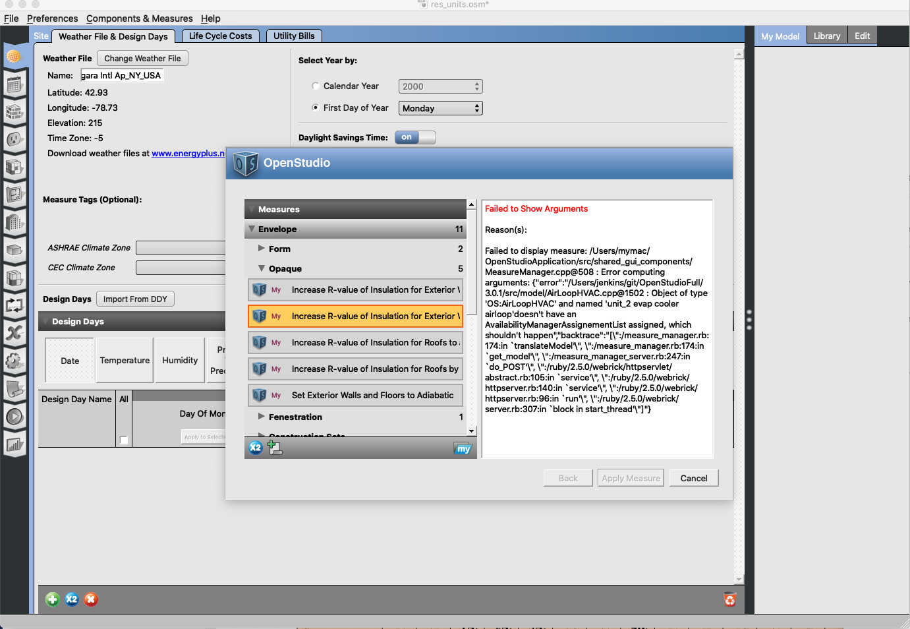
Task: Switch to the Life Cycle Costs tab
Action: pyautogui.click(x=220, y=36)
